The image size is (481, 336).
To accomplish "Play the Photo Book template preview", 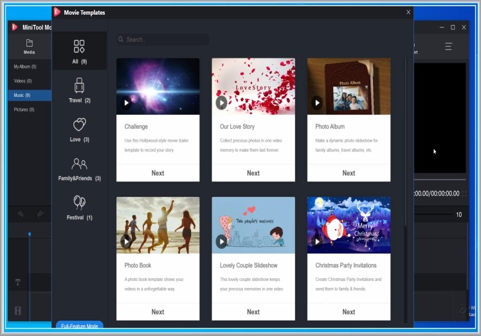I will point(126,242).
